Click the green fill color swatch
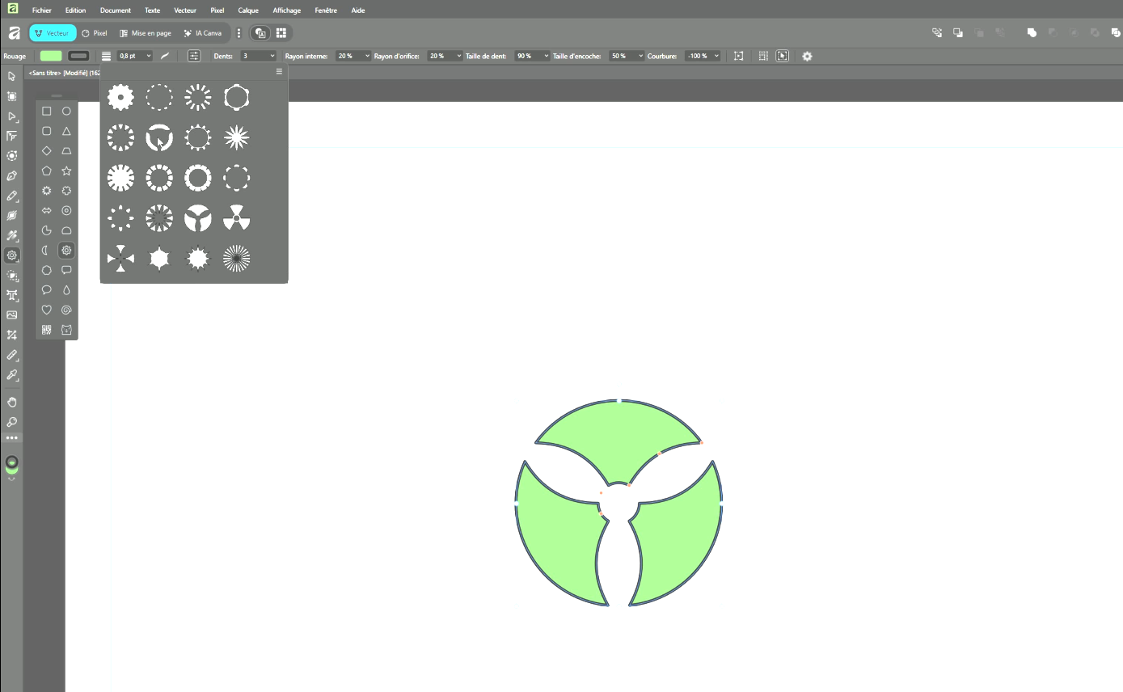1123x692 pixels. click(x=51, y=56)
